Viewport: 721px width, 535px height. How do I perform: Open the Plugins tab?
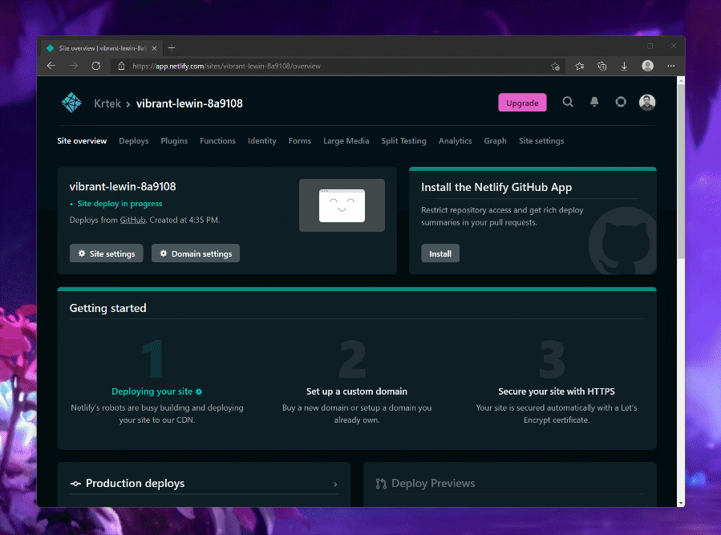(x=174, y=140)
